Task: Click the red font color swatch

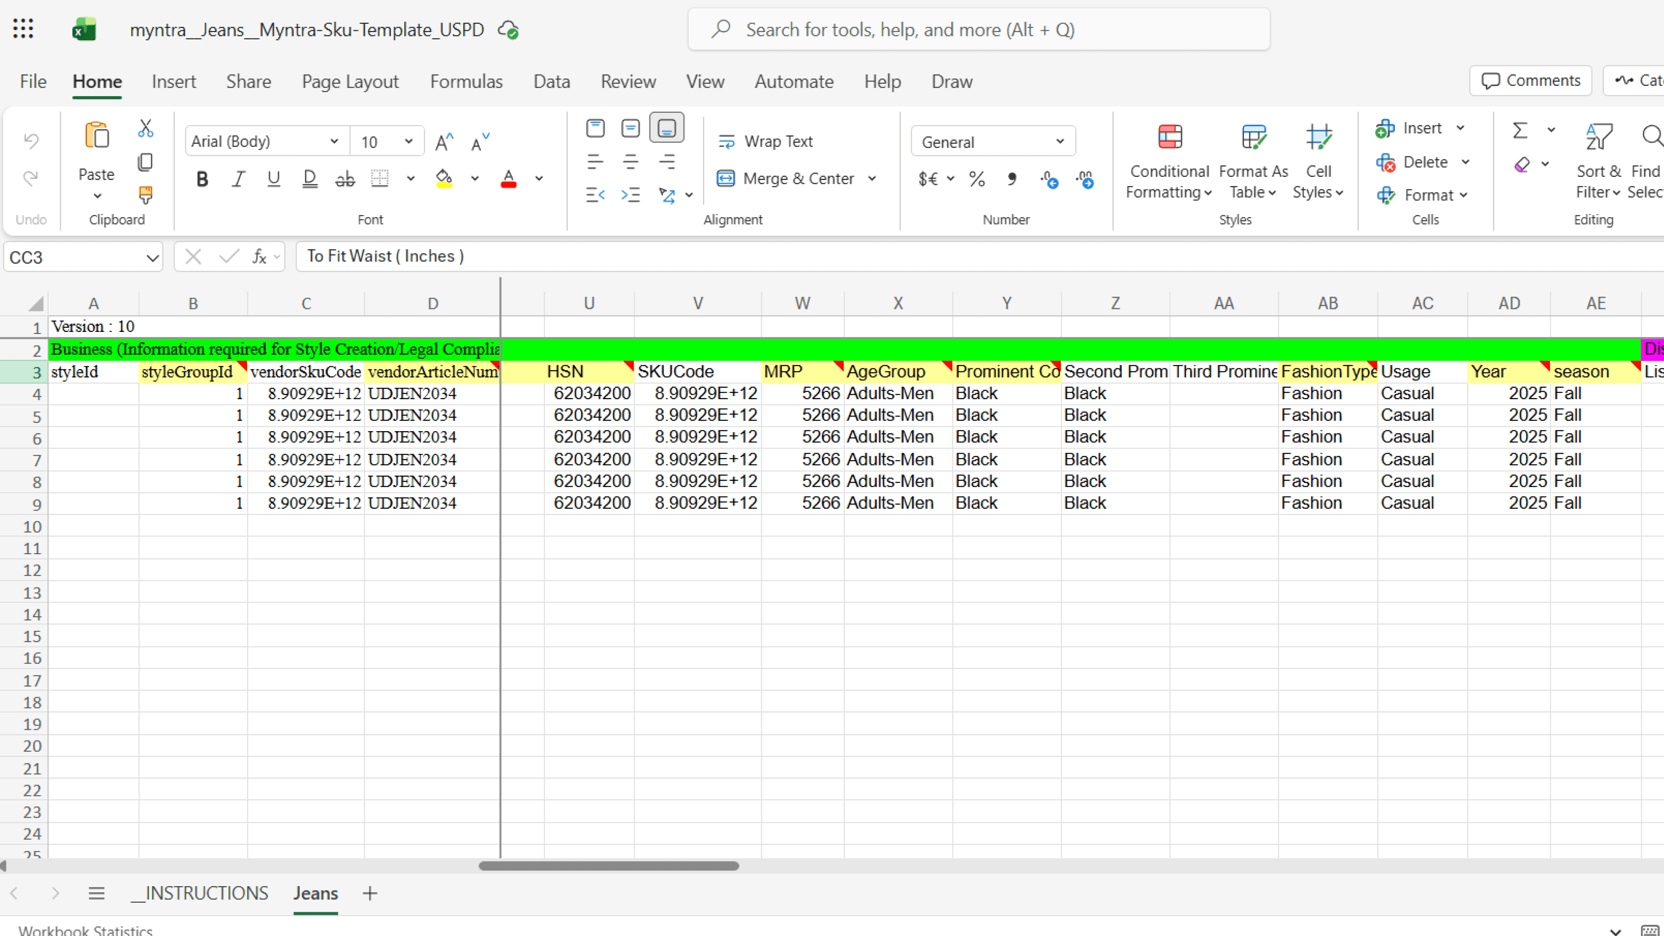Action: (x=508, y=178)
